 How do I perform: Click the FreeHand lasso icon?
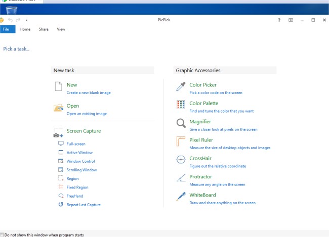coord(61,196)
